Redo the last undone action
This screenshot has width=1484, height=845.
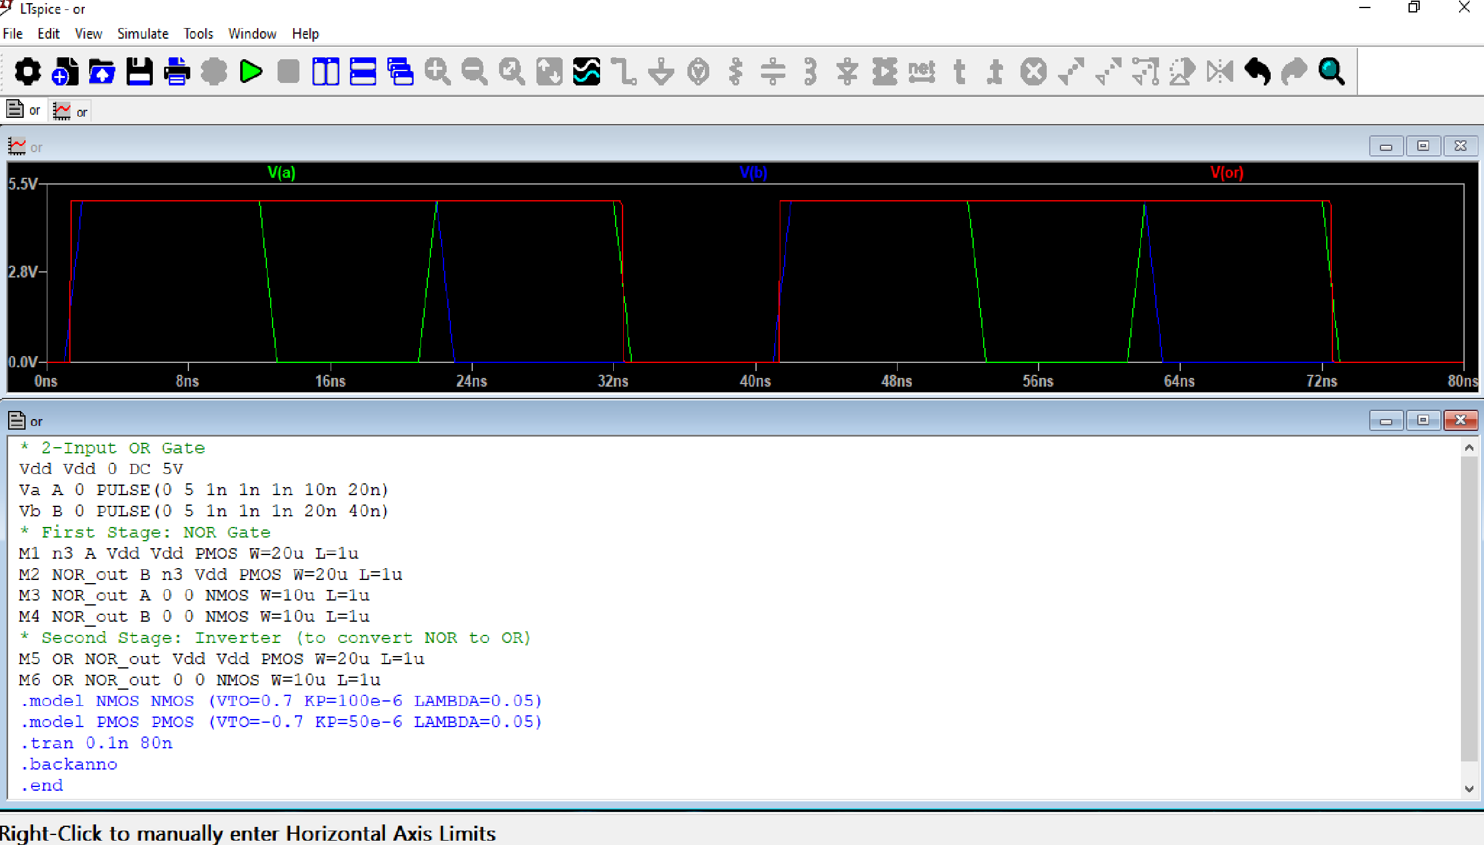(1294, 72)
